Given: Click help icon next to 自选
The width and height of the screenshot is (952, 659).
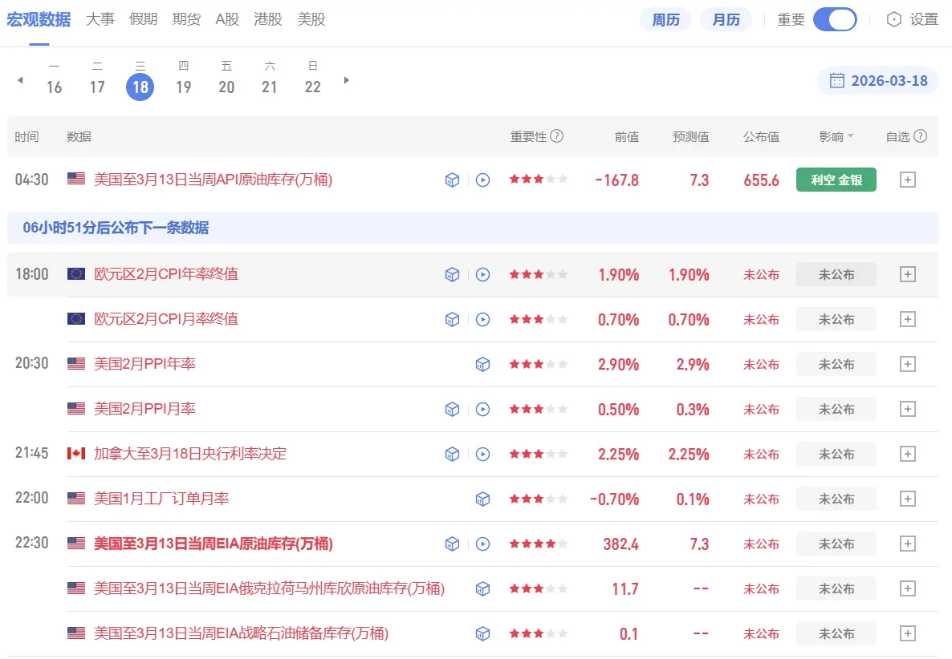Looking at the screenshot, I should 921,135.
